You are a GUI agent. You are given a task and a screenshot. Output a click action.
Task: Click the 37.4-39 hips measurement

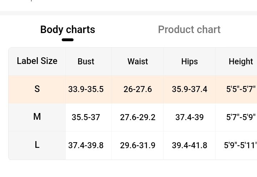point(190,117)
